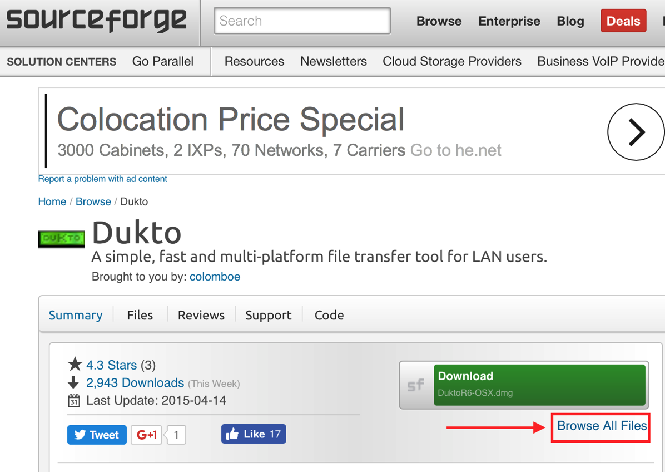665x472 pixels.
Task: Click the star rating icon
Action: 75,364
